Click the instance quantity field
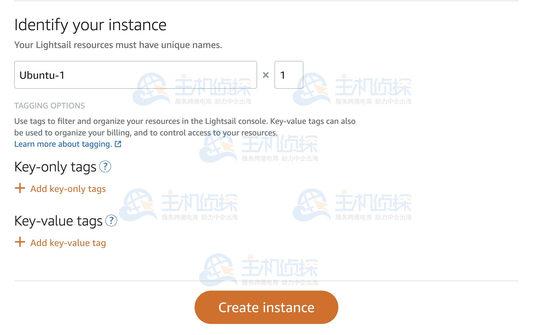This screenshot has height=335, width=540. [289, 75]
